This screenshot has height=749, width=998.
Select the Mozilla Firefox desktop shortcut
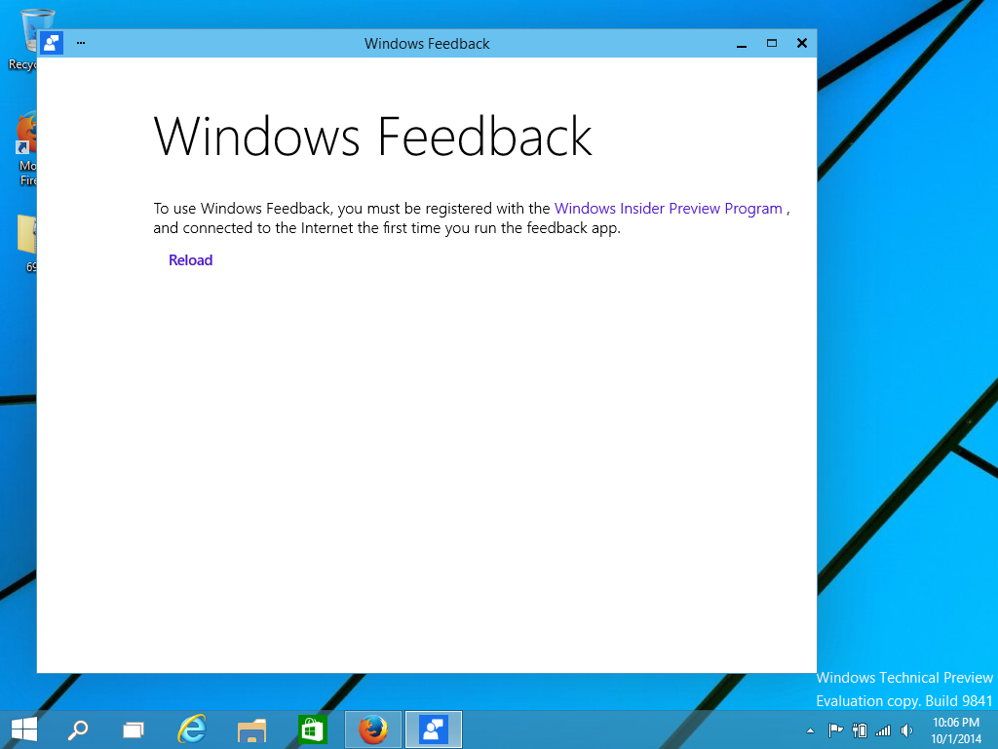pyautogui.click(x=24, y=149)
